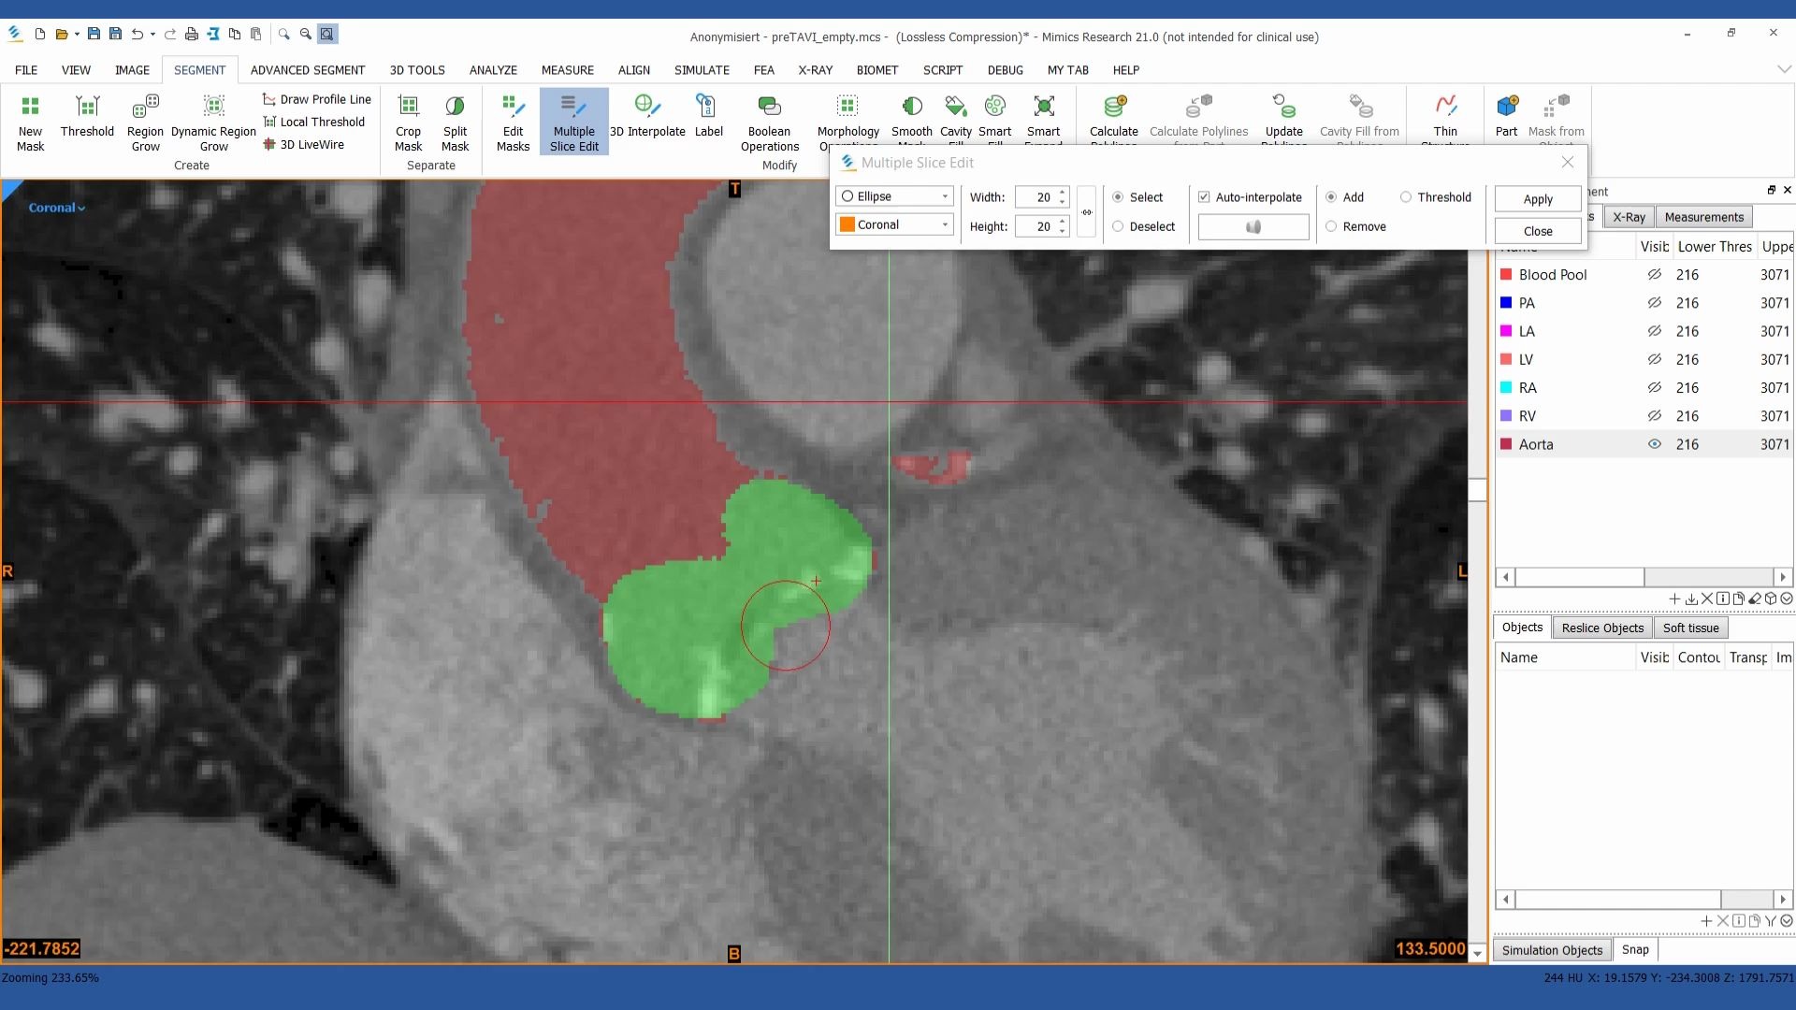The width and height of the screenshot is (1796, 1010).
Task: Toggle the Auto-interpolate checkbox
Action: coord(1204,197)
